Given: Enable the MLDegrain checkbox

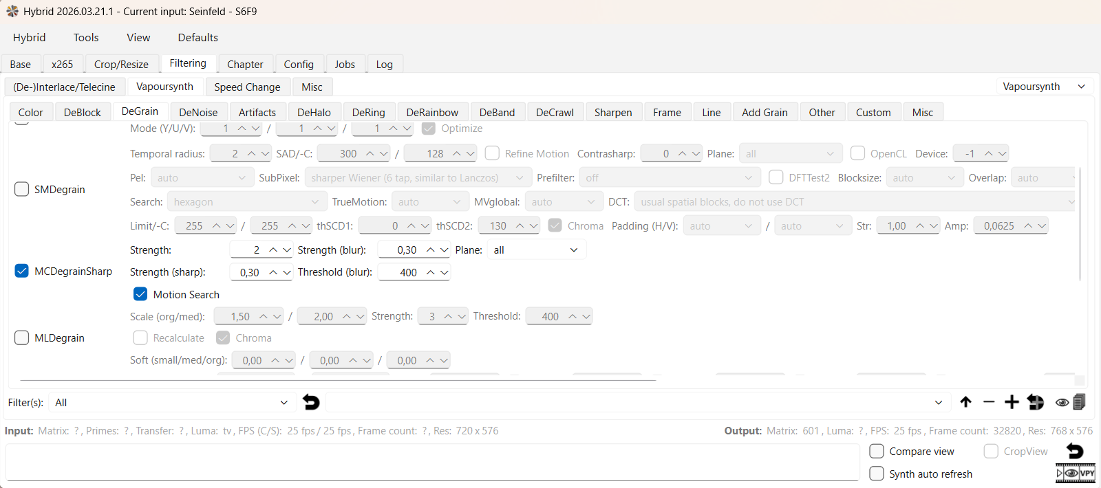Looking at the screenshot, I should click(21, 337).
